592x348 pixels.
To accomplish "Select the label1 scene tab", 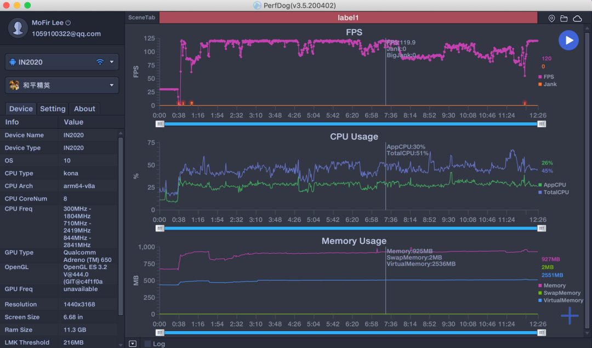I will 348,18.
